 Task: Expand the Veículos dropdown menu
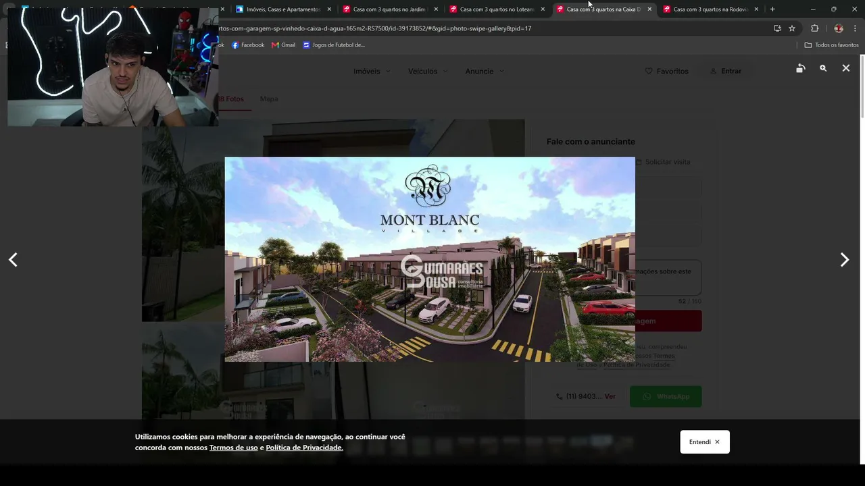pyautogui.click(x=428, y=71)
